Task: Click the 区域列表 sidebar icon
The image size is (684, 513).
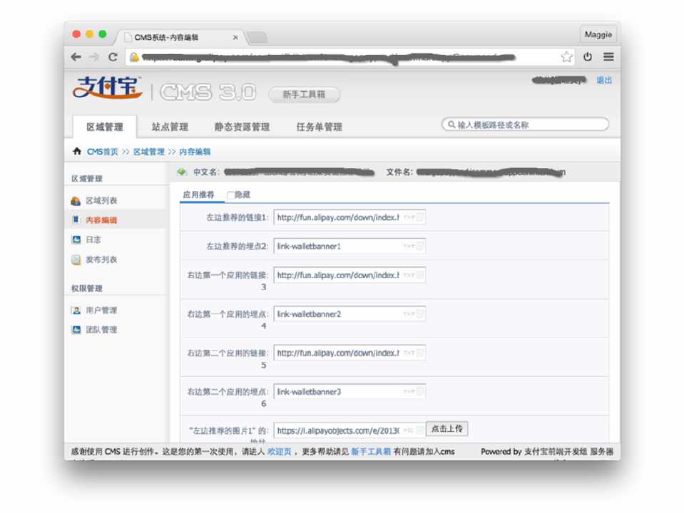Action: tap(76, 201)
